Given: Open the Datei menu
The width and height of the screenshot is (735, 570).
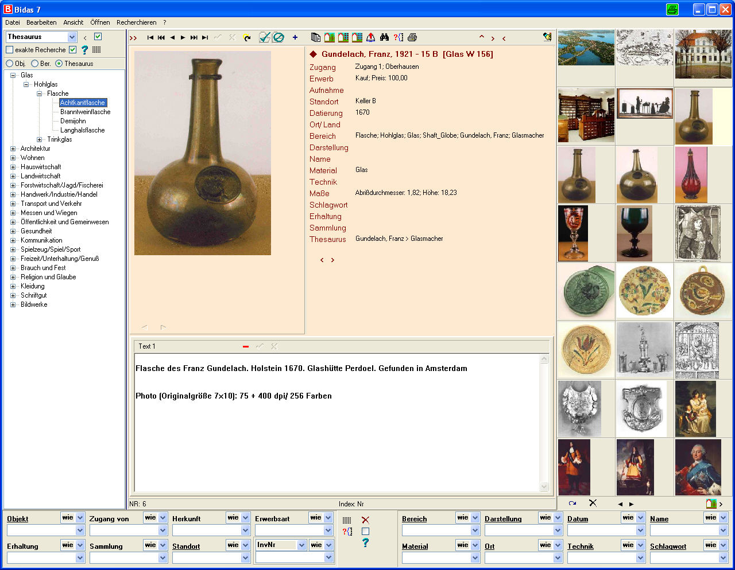Looking at the screenshot, I should pos(13,22).
